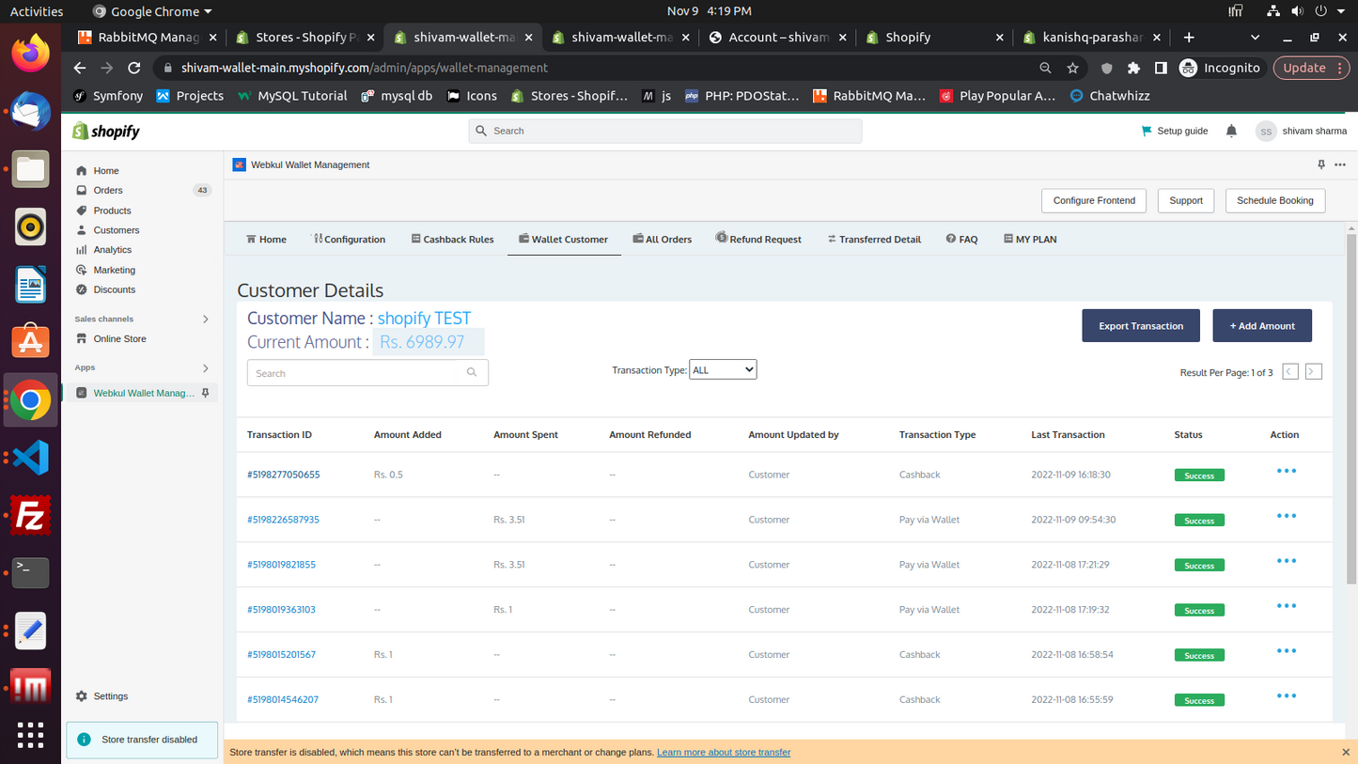Open action menu for transaction #5198277050655
Screen dimensions: 1358x764
(1286, 471)
